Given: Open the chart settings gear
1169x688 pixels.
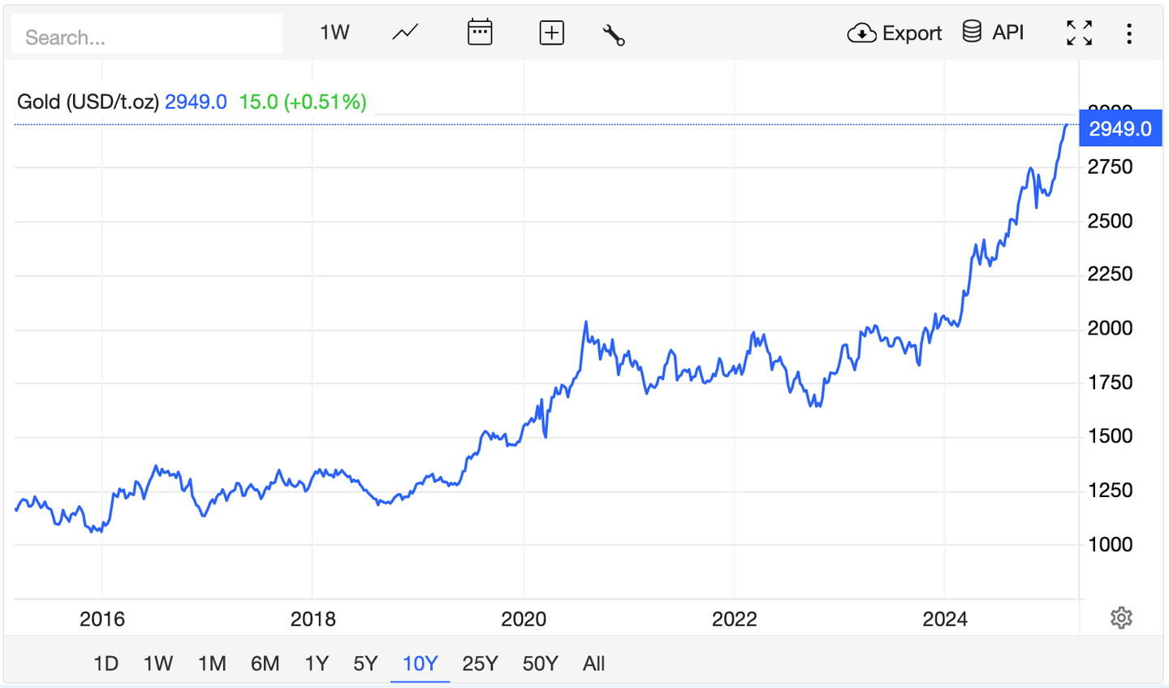Looking at the screenshot, I should point(1121,618).
